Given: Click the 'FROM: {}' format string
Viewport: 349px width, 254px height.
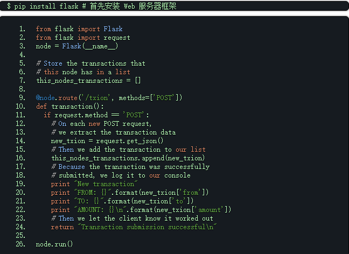Looking at the screenshot, I should 93,193.
